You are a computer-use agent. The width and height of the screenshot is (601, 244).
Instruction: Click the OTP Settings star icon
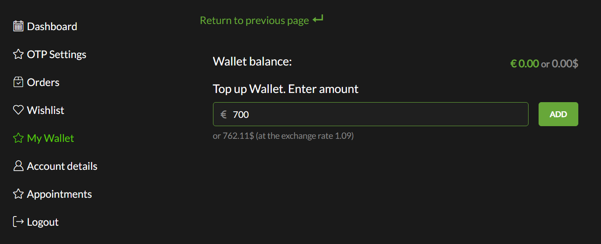tap(18, 55)
